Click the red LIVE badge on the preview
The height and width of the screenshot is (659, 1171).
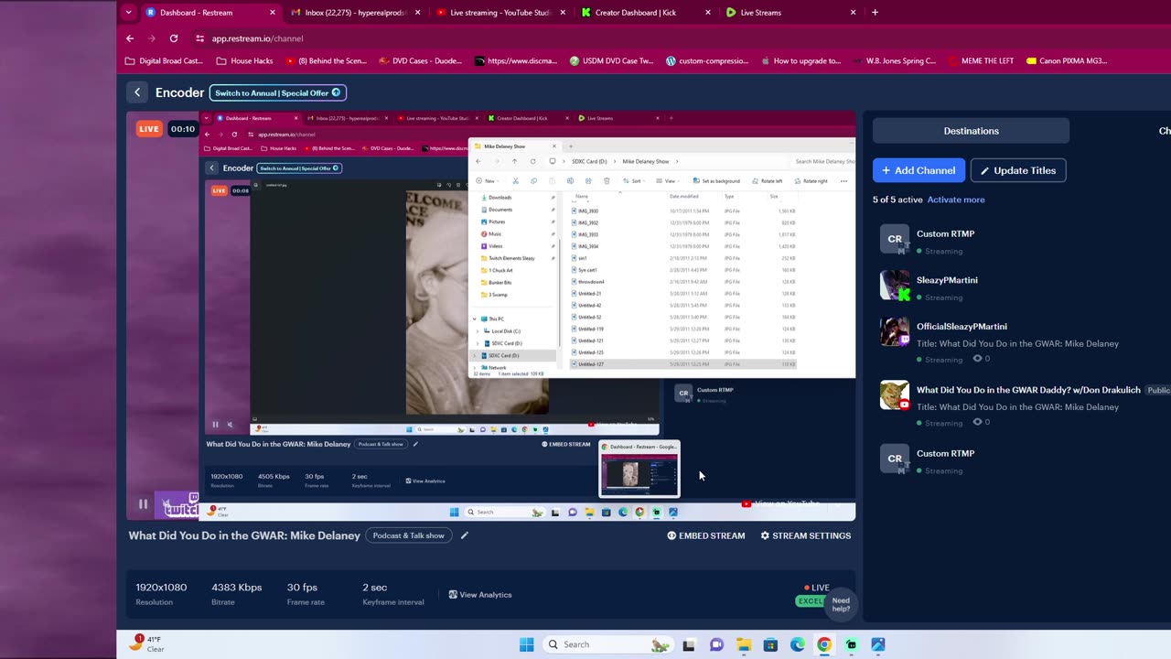pos(149,129)
